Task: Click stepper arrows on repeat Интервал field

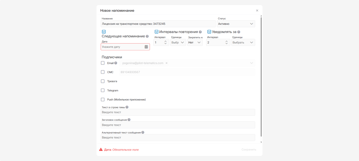Action: [165, 43]
